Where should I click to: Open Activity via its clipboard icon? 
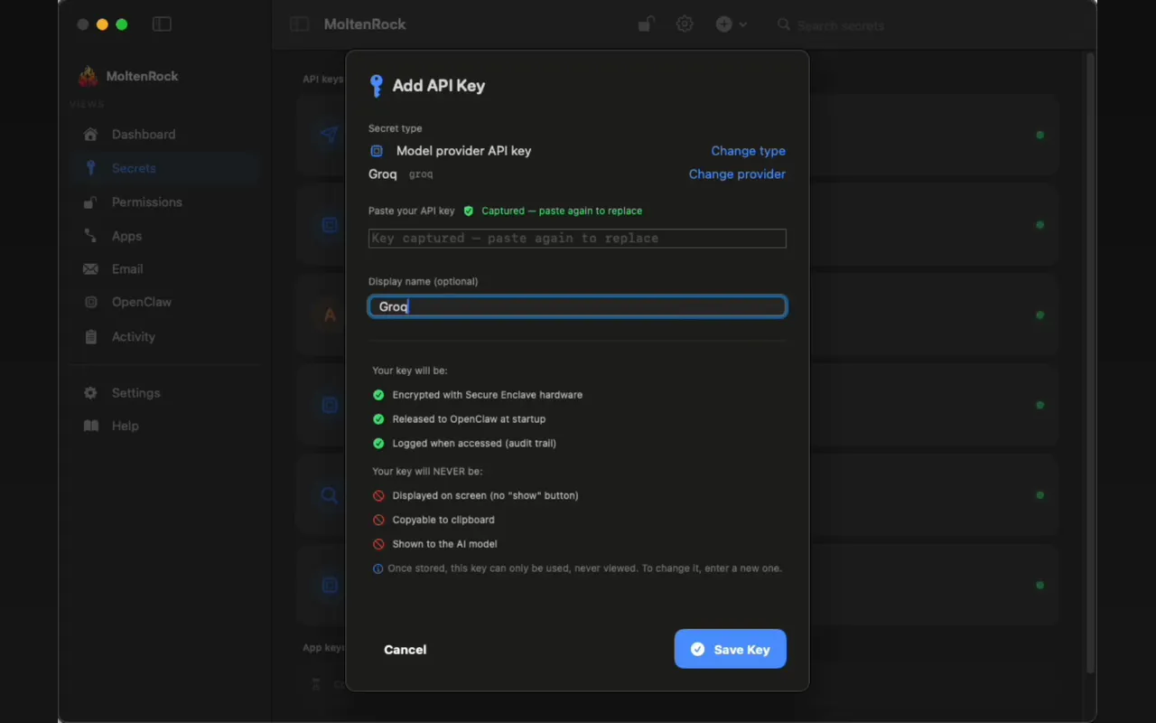[x=90, y=336]
